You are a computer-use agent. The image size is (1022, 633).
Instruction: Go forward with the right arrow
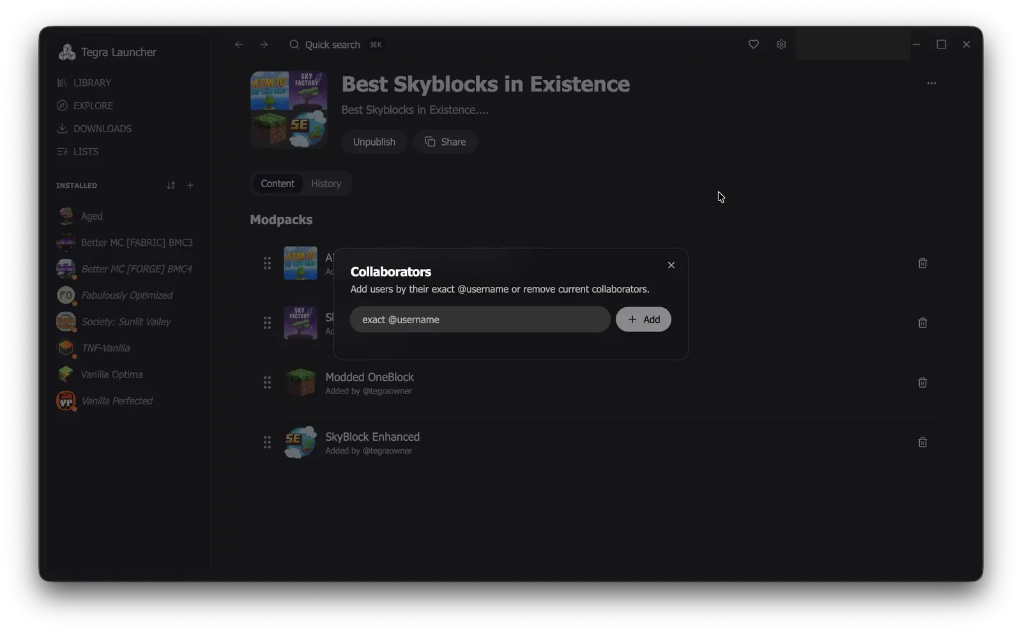point(264,45)
